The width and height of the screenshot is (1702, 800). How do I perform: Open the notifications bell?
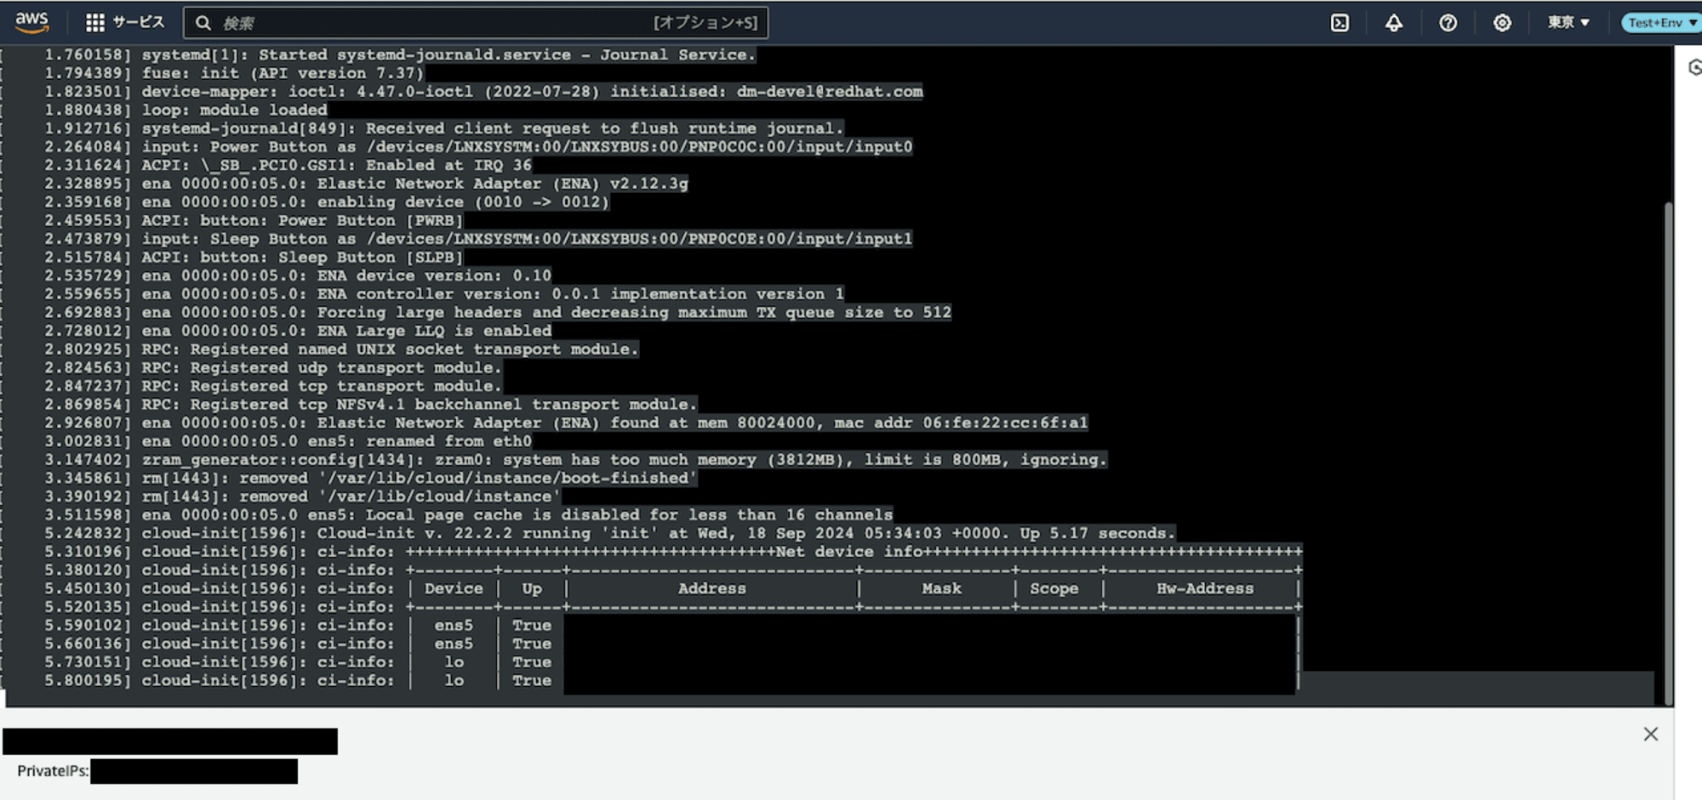point(1393,23)
